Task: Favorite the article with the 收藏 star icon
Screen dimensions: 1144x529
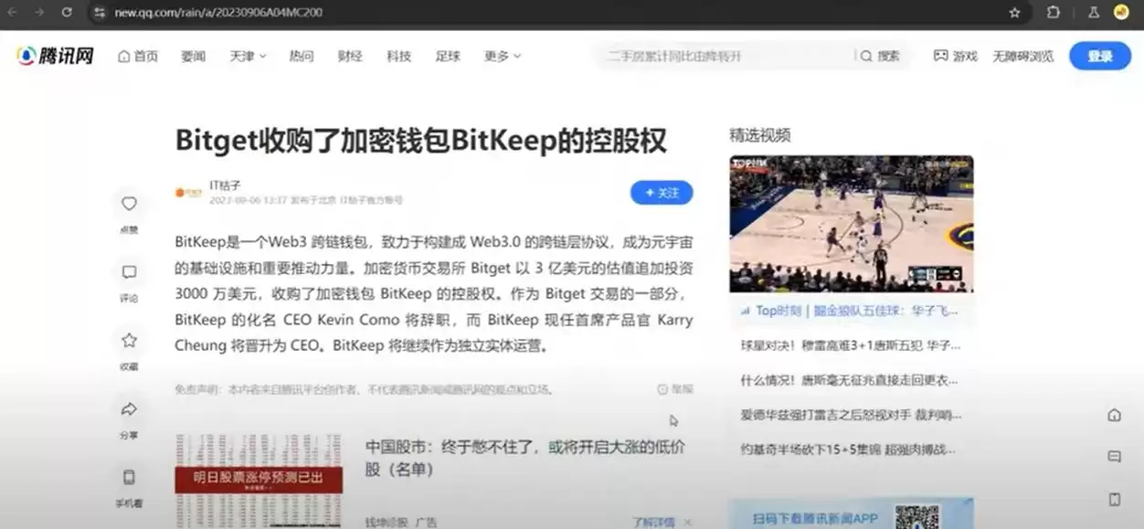Action: (129, 340)
